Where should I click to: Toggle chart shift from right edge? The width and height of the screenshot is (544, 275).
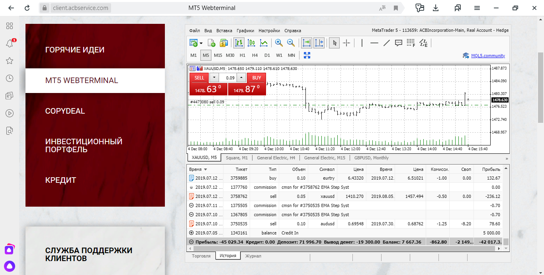click(x=319, y=43)
